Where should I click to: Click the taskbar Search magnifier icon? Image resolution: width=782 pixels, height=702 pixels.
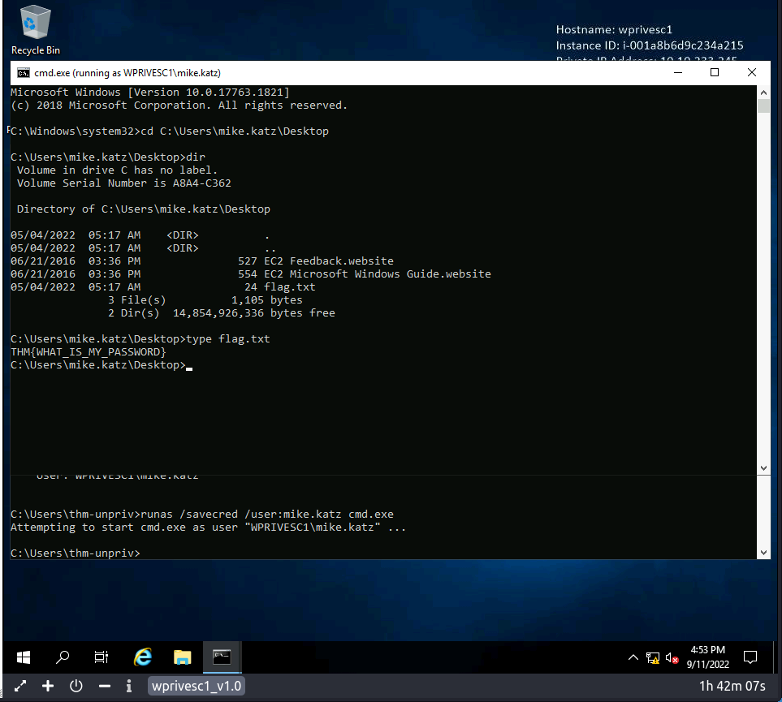pos(63,657)
